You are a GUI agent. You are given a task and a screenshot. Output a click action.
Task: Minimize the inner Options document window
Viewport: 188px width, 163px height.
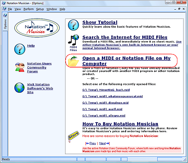tap(175, 9)
